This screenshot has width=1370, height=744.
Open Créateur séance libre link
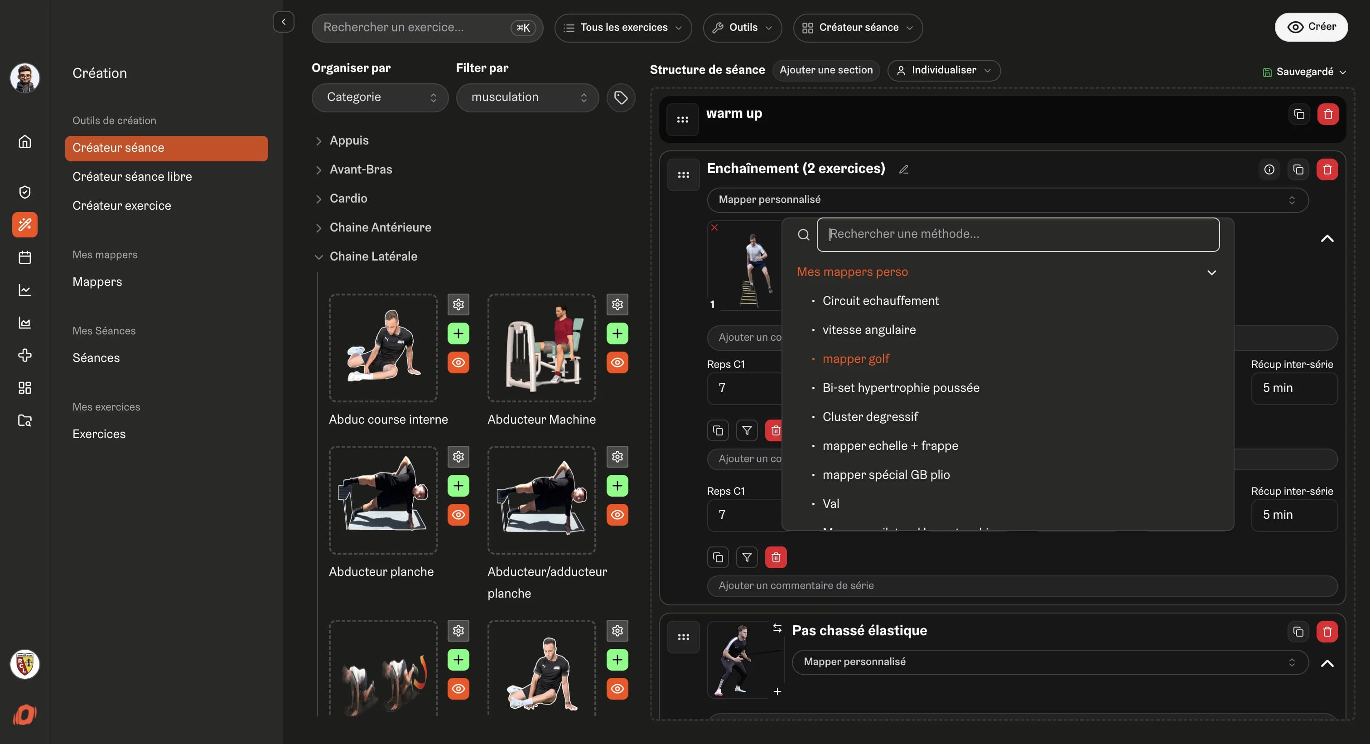pos(132,177)
